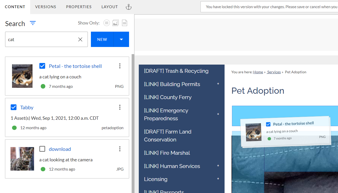The height and width of the screenshot is (193, 338).
Task: Open more options for Tabby card
Action: pyautogui.click(x=120, y=107)
